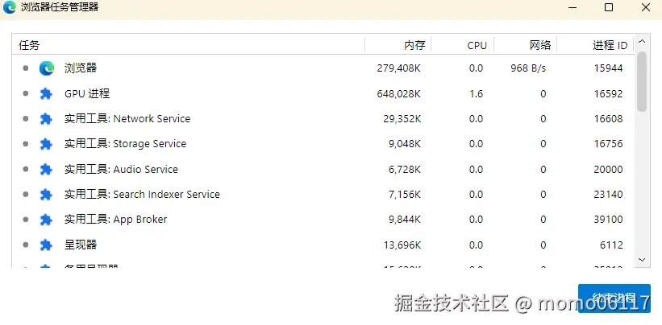Image resolution: width=662 pixels, height=325 pixels.
Task: Select the 浏览器 task row
Action: [x=323, y=68]
